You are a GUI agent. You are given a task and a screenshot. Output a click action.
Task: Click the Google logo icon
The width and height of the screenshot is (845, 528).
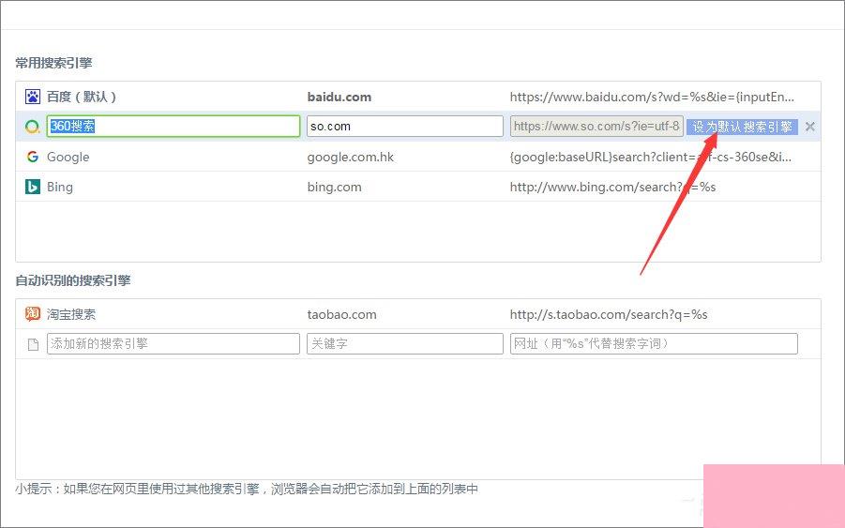32,157
